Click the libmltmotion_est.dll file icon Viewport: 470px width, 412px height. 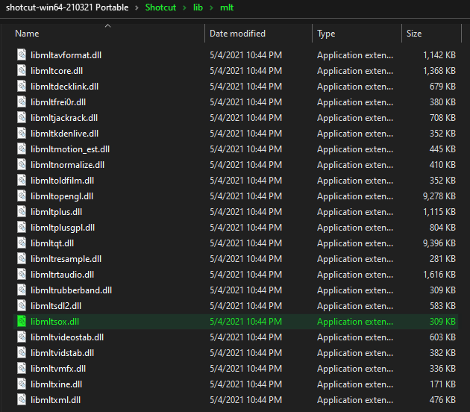point(22,149)
